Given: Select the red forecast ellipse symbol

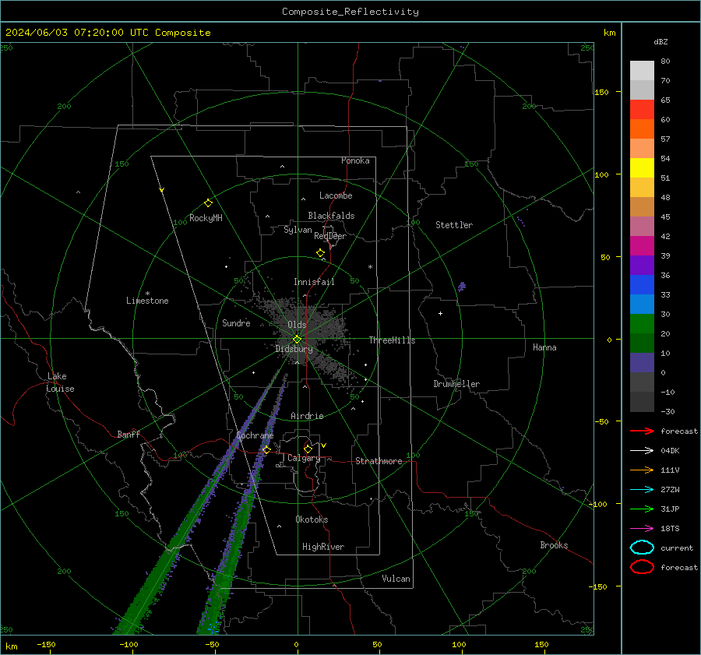Looking at the screenshot, I should 642,567.
